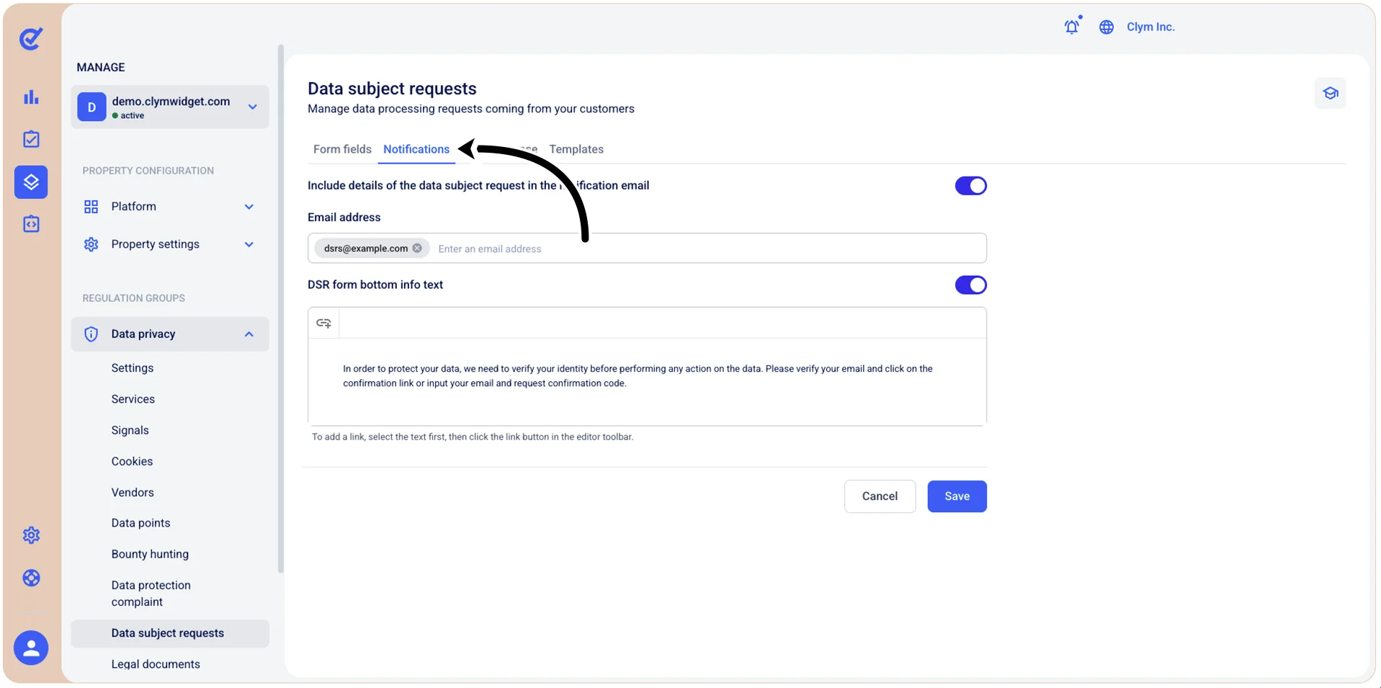Viewport: 1381px width, 688px height.
Task: Click the insert link editor toolbar icon
Action: 323,323
